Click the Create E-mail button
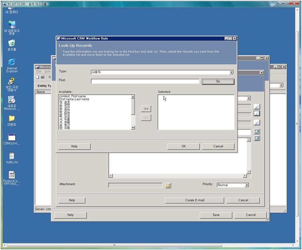This screenshot has width=302, height=250. click(x=194, y=200)
